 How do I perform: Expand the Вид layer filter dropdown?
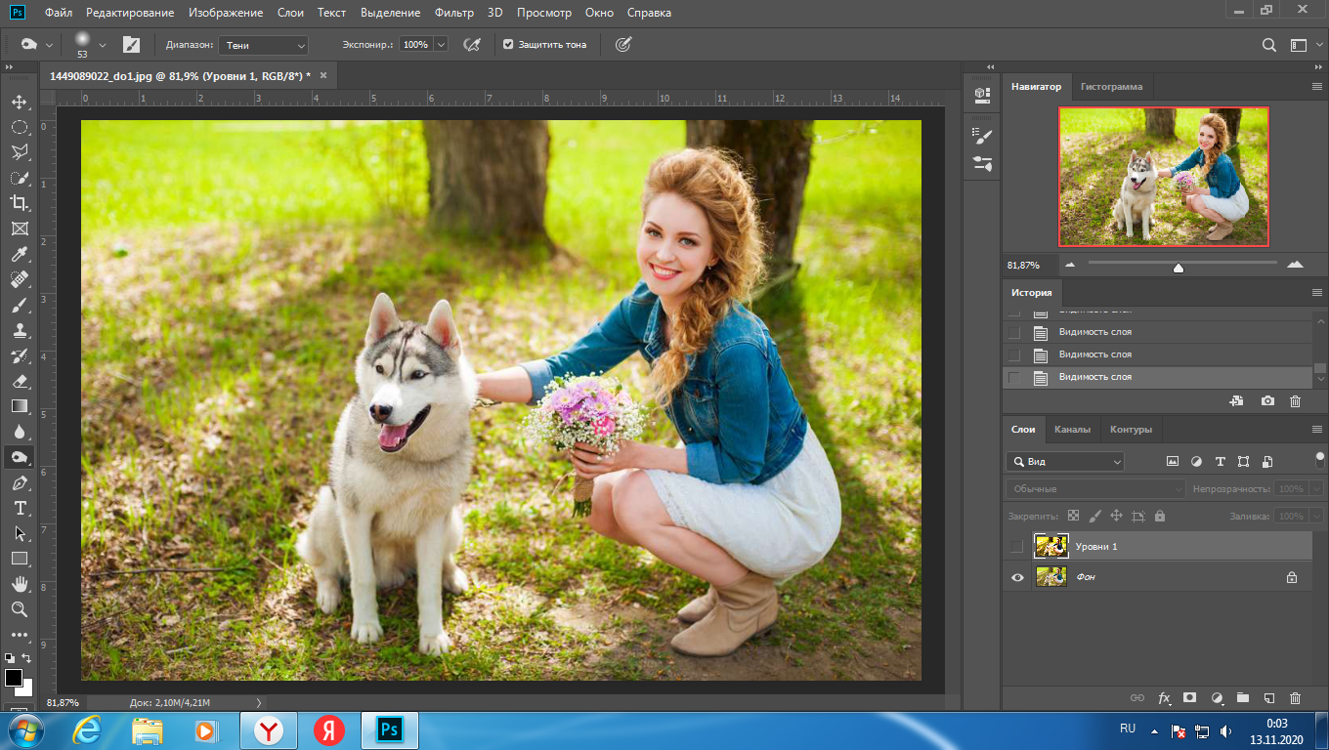[1065, 462]
